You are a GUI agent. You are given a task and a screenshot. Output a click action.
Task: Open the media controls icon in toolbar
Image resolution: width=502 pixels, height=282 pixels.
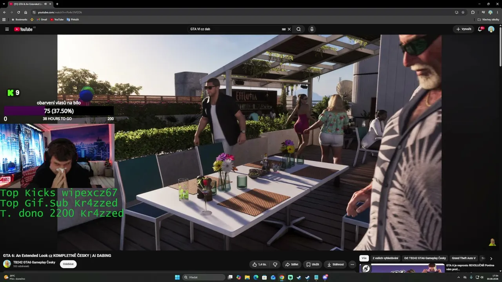(483, 12)
